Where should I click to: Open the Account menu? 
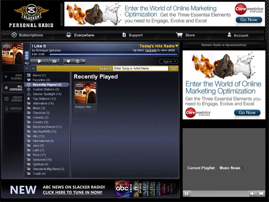pos(238,35)
